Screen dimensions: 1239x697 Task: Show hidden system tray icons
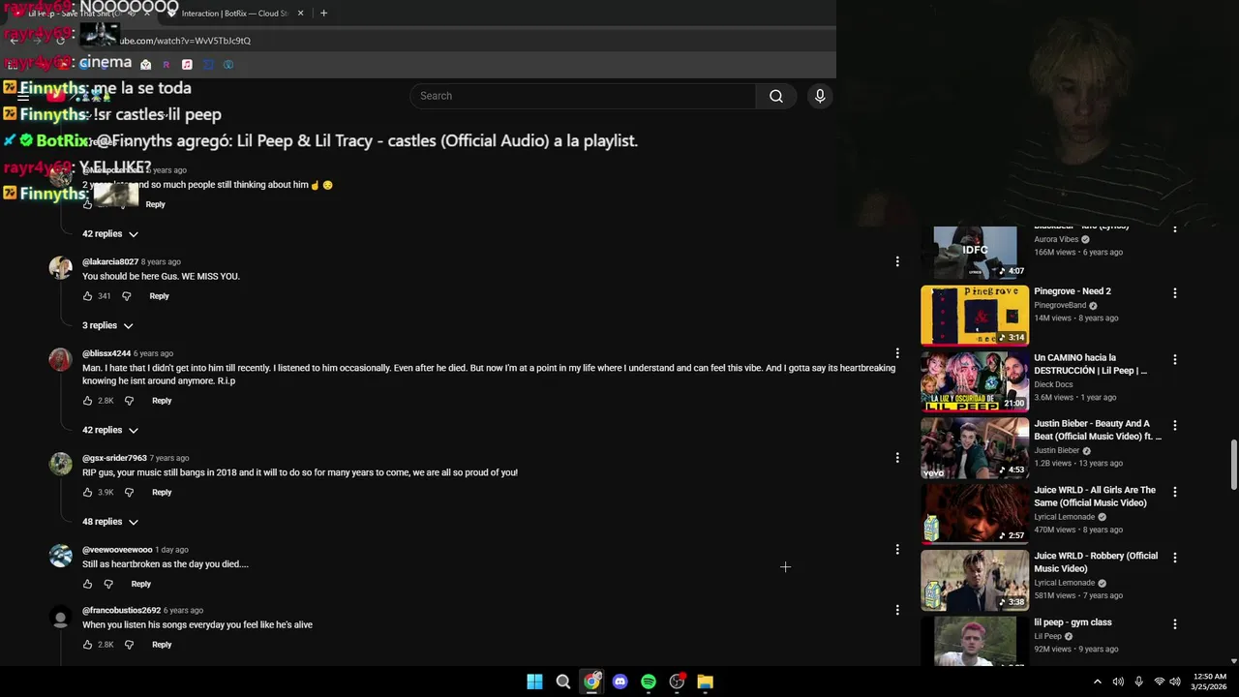pos(1097,682)
